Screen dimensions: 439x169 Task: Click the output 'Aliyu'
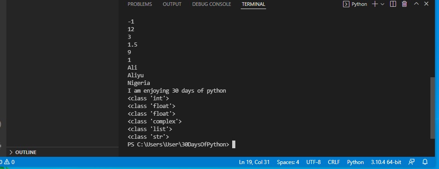pos(135,75)
